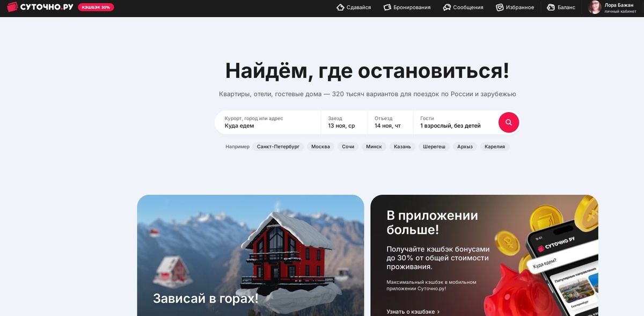The image size is (644, 316).
Task: Open Избранное in the header
Action: pos(515,8)
